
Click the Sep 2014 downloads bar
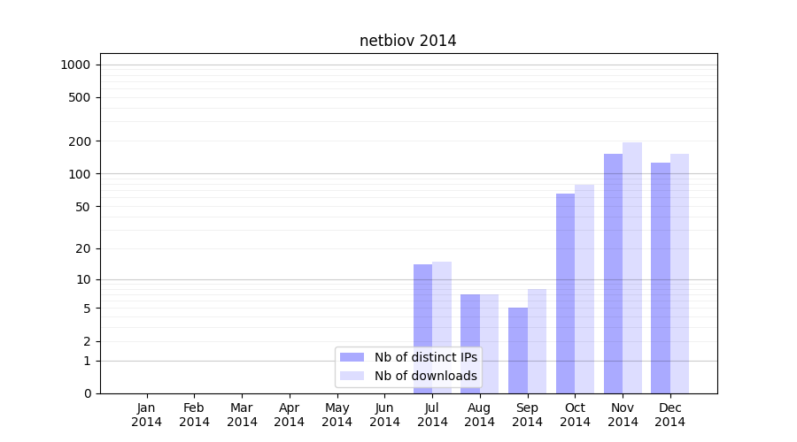537,340
